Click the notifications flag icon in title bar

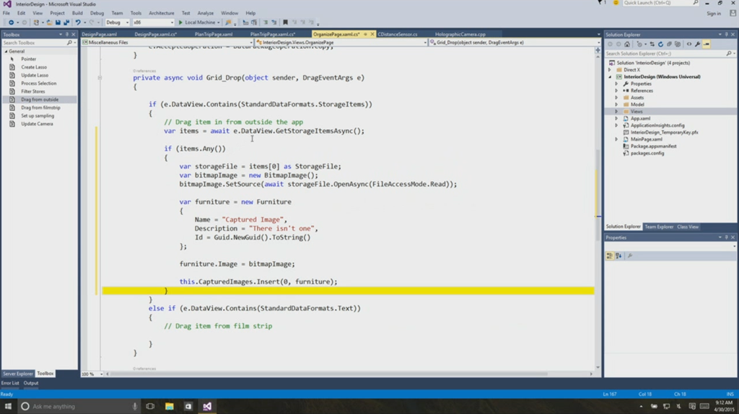[600, 3]
